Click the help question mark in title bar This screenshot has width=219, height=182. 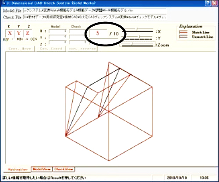[x=208, y=3]
